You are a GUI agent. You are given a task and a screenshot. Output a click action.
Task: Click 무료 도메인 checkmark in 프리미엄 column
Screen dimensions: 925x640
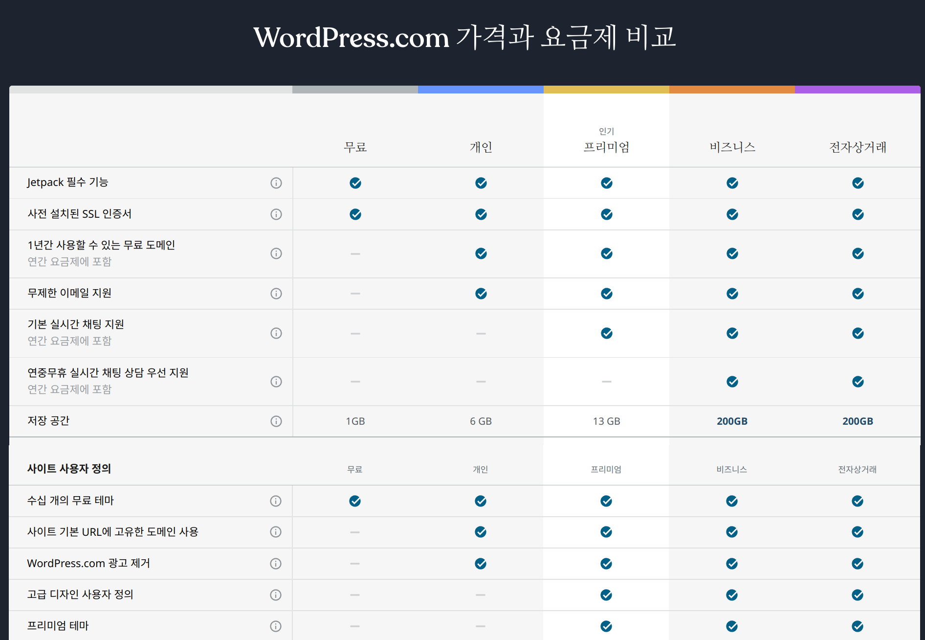(x=607, y=253)
